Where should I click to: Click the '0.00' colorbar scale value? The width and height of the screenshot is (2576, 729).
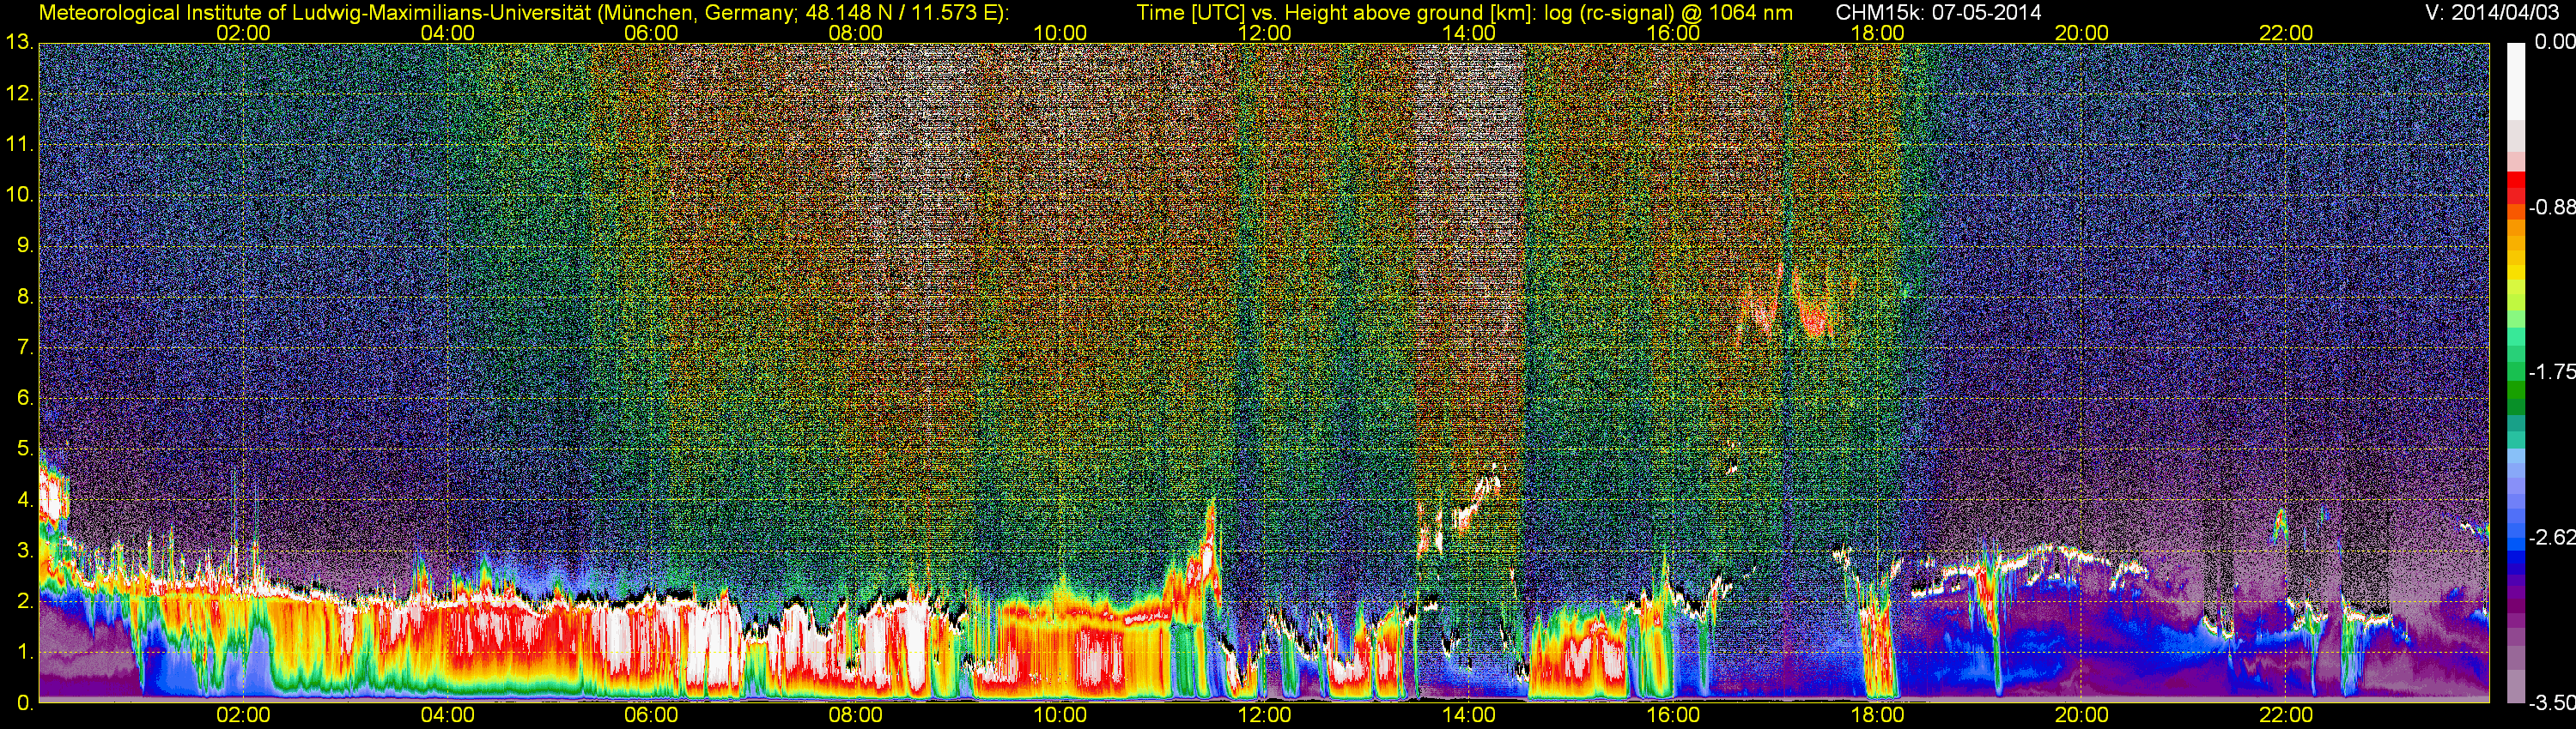(x=2554, y=42)
